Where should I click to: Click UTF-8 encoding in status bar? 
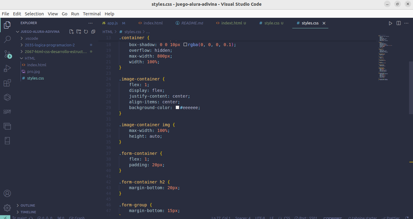[x=260, y=217]
